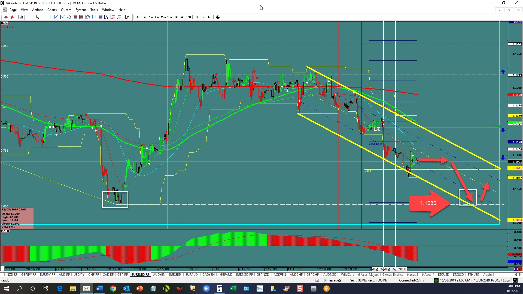
Task: Switch to the 6 Aces-Majors tab
Action: 368,275
